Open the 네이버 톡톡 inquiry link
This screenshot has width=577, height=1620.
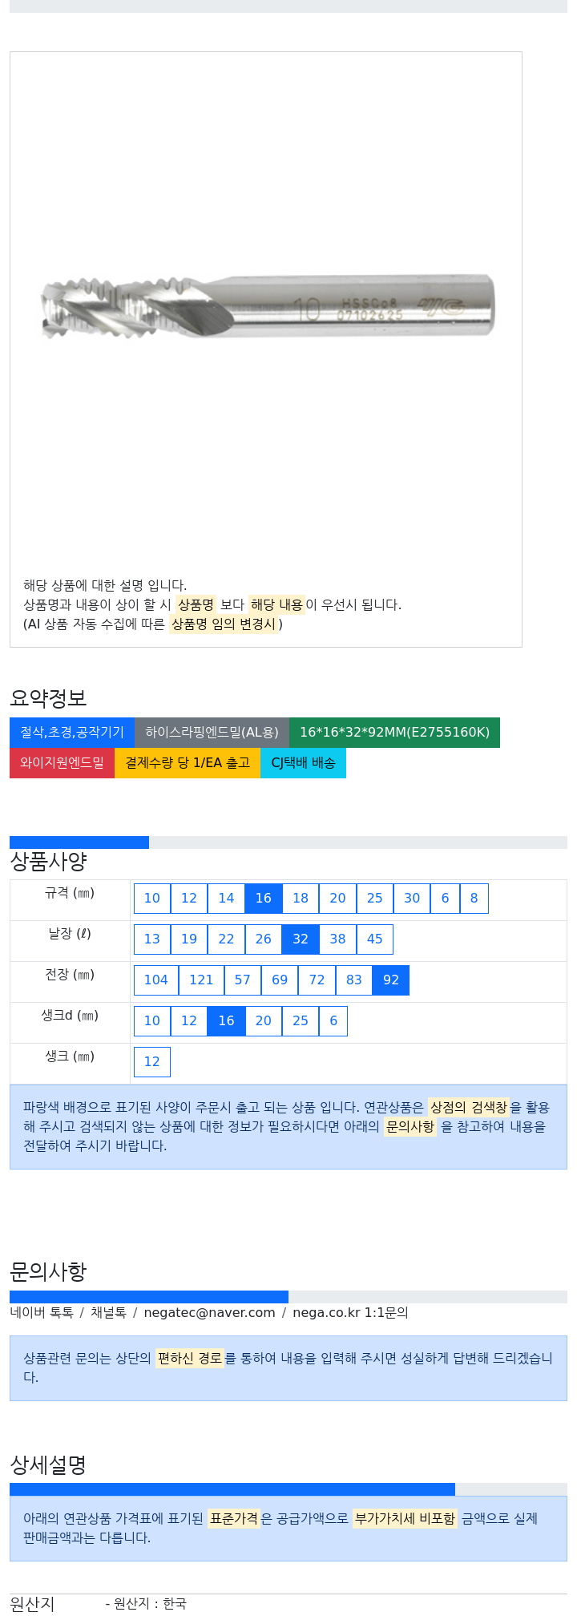(42, 1313)
